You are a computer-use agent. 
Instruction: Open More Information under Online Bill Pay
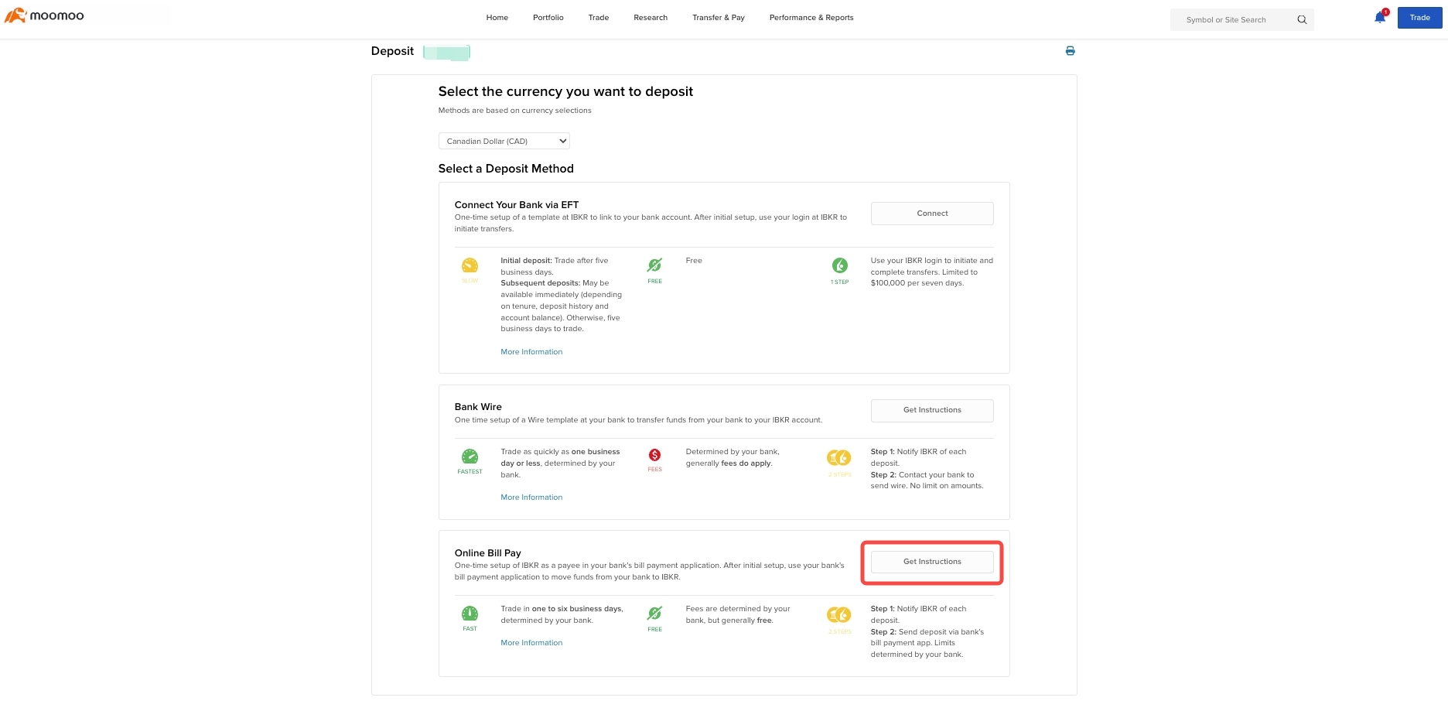pos(531,643)
